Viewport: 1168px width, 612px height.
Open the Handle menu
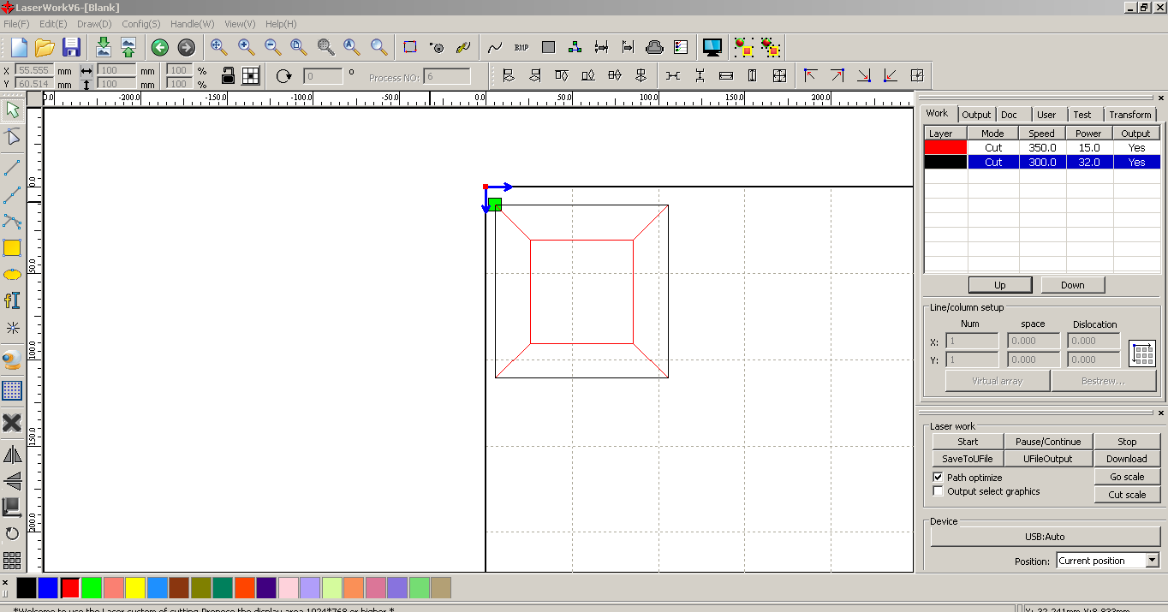[x=193, y=24]
